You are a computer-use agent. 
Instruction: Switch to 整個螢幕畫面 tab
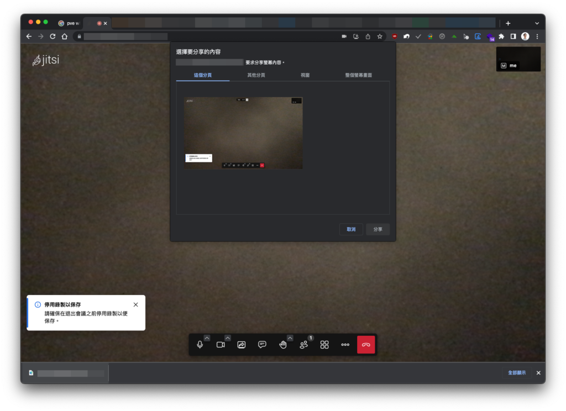coord(358,75)
